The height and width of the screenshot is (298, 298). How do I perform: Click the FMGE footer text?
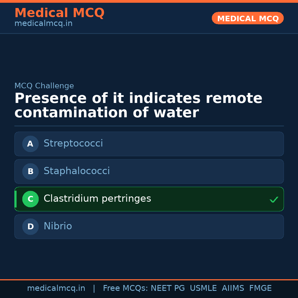260,288
